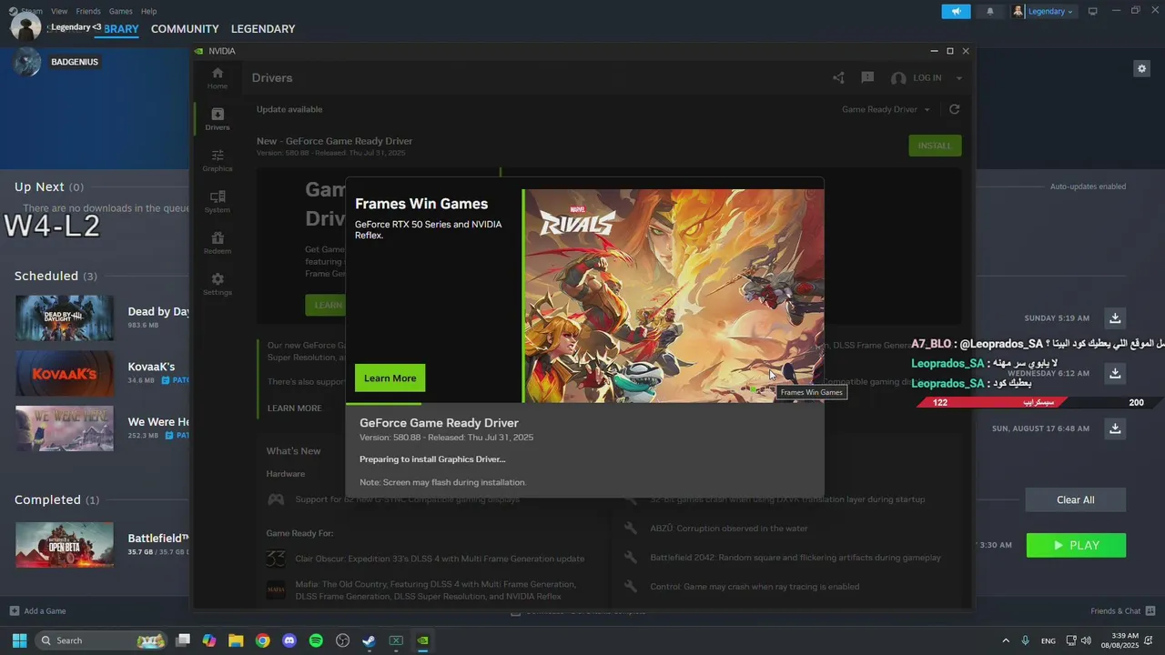Screen dimensions: 1165x655
Task: Click the Dead by Daylight game thumbnail
Action: [65, 317]
